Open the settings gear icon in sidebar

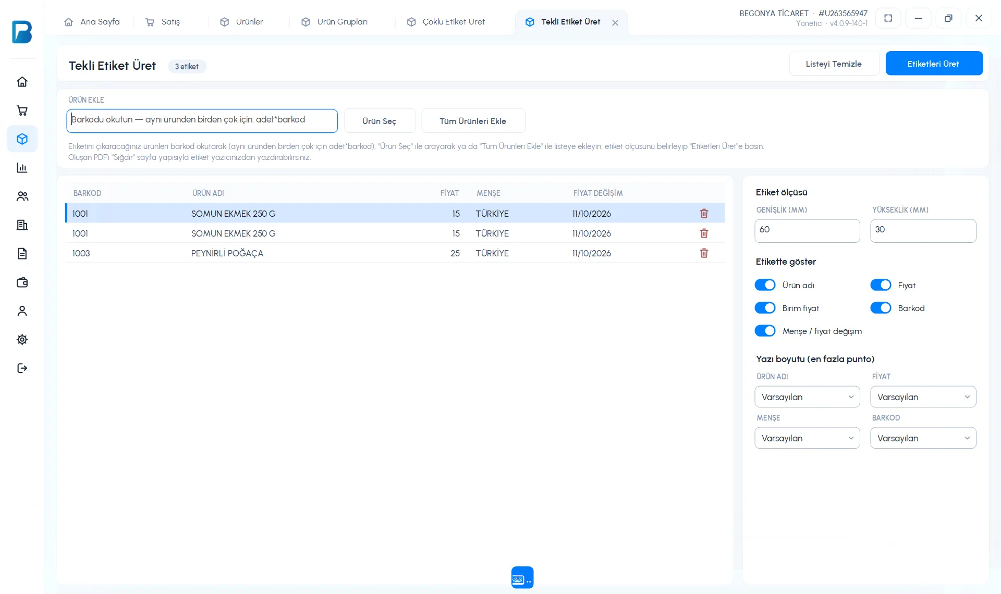[x=22, y=340]
